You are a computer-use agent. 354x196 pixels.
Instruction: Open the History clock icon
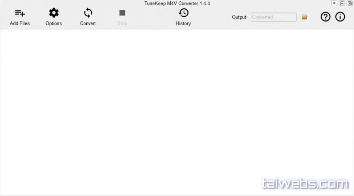[183, 13]
